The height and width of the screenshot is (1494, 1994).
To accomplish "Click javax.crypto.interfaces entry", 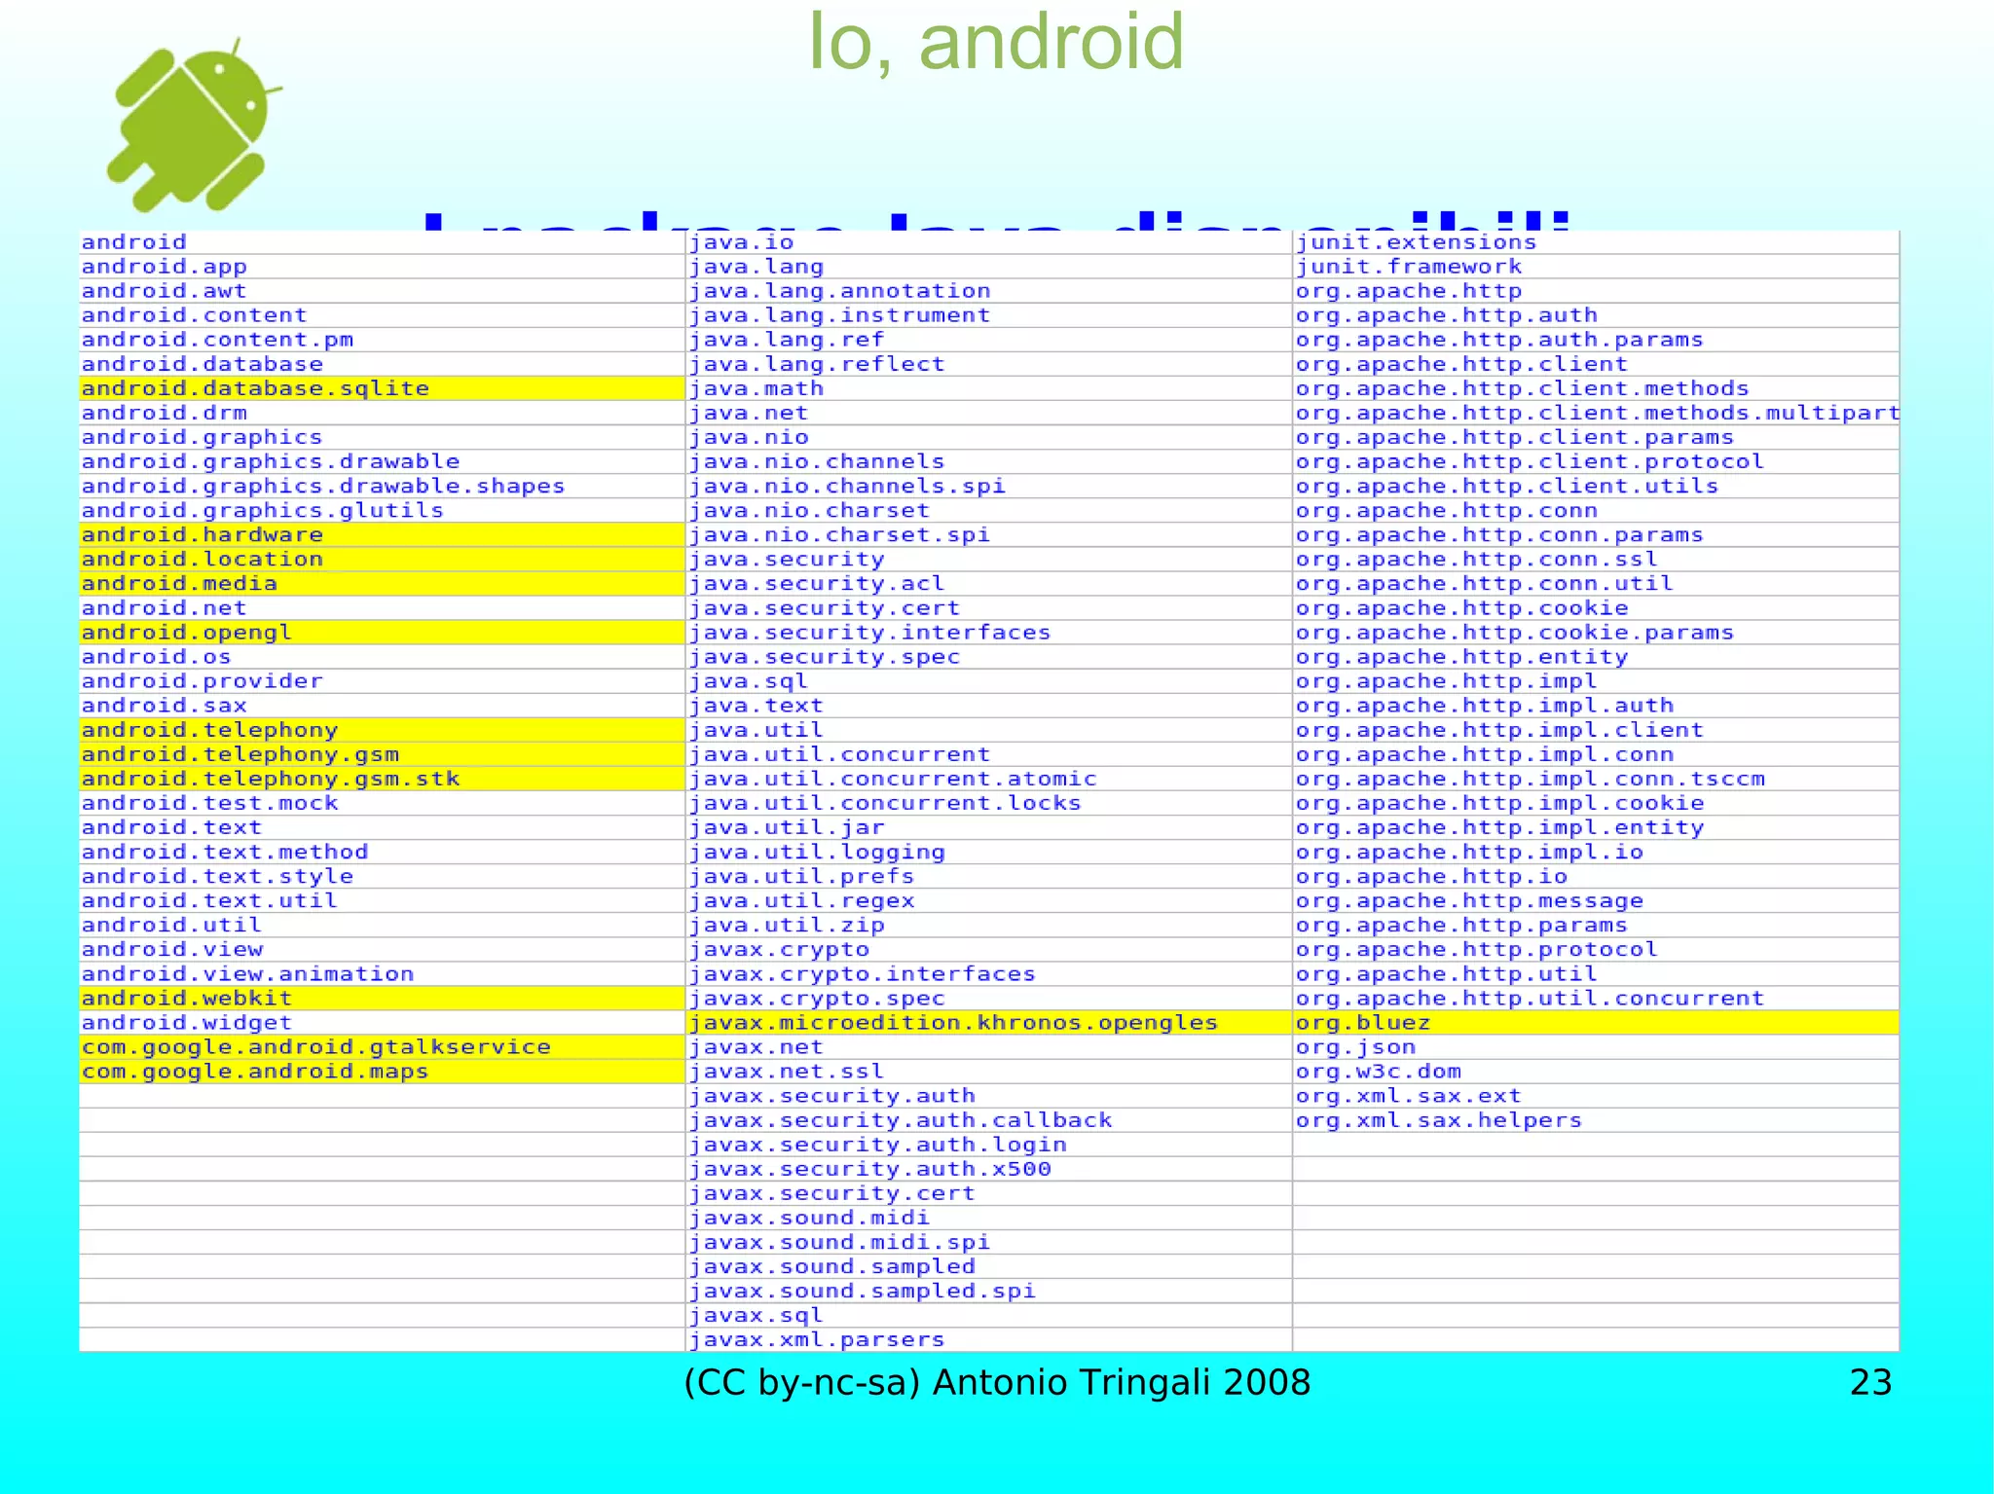I will (x=989, y=974).
